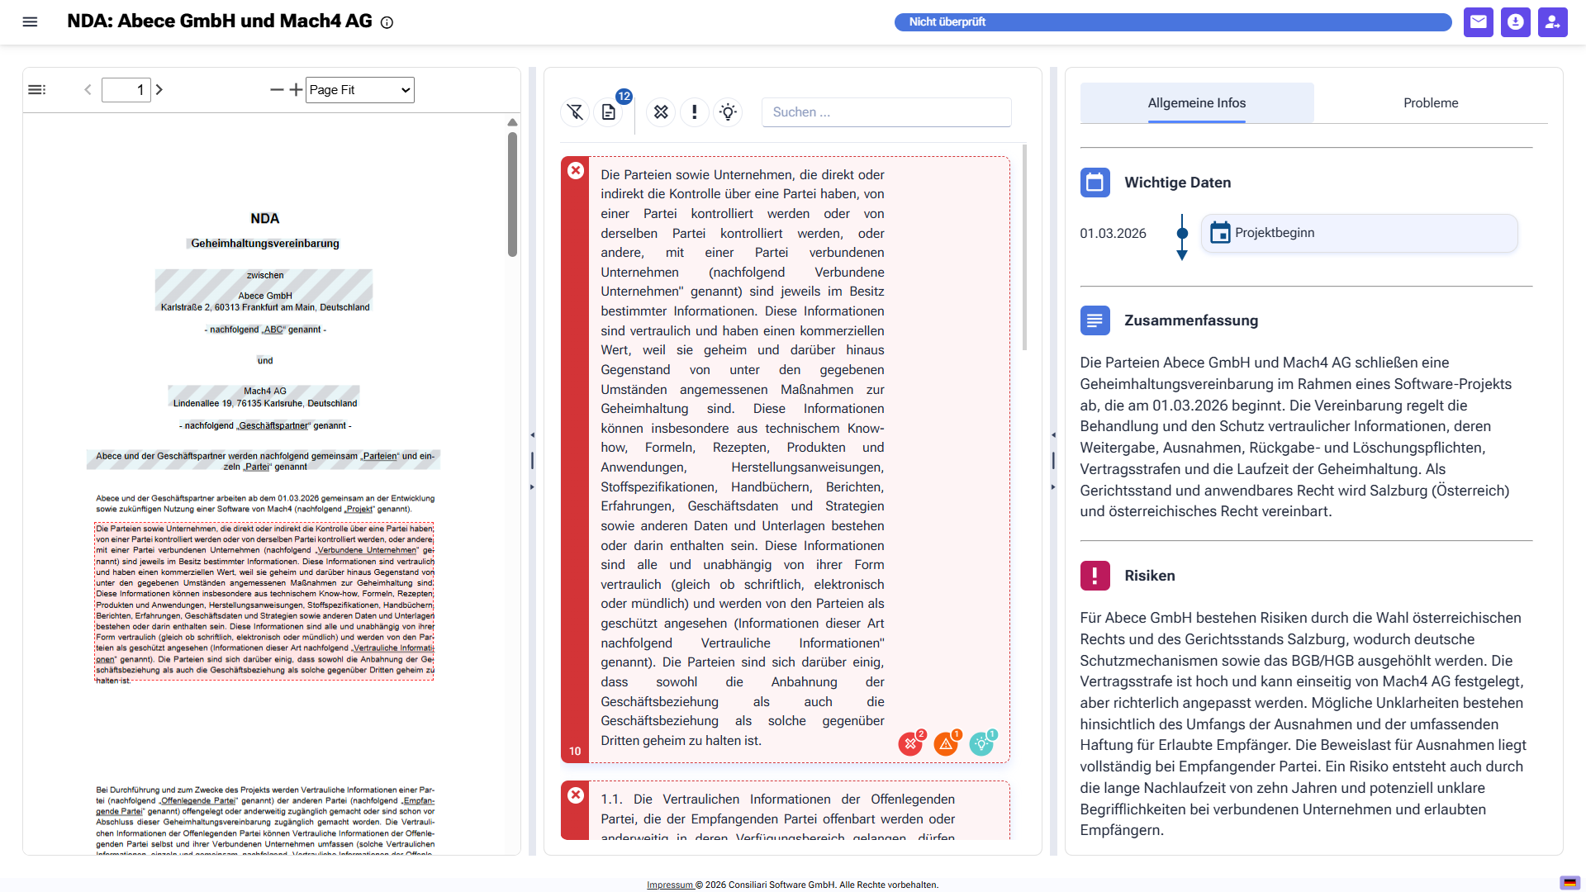Click the Projektbeginn date entry
This screenshot has width=1586, height=892.
(1359, 233)
